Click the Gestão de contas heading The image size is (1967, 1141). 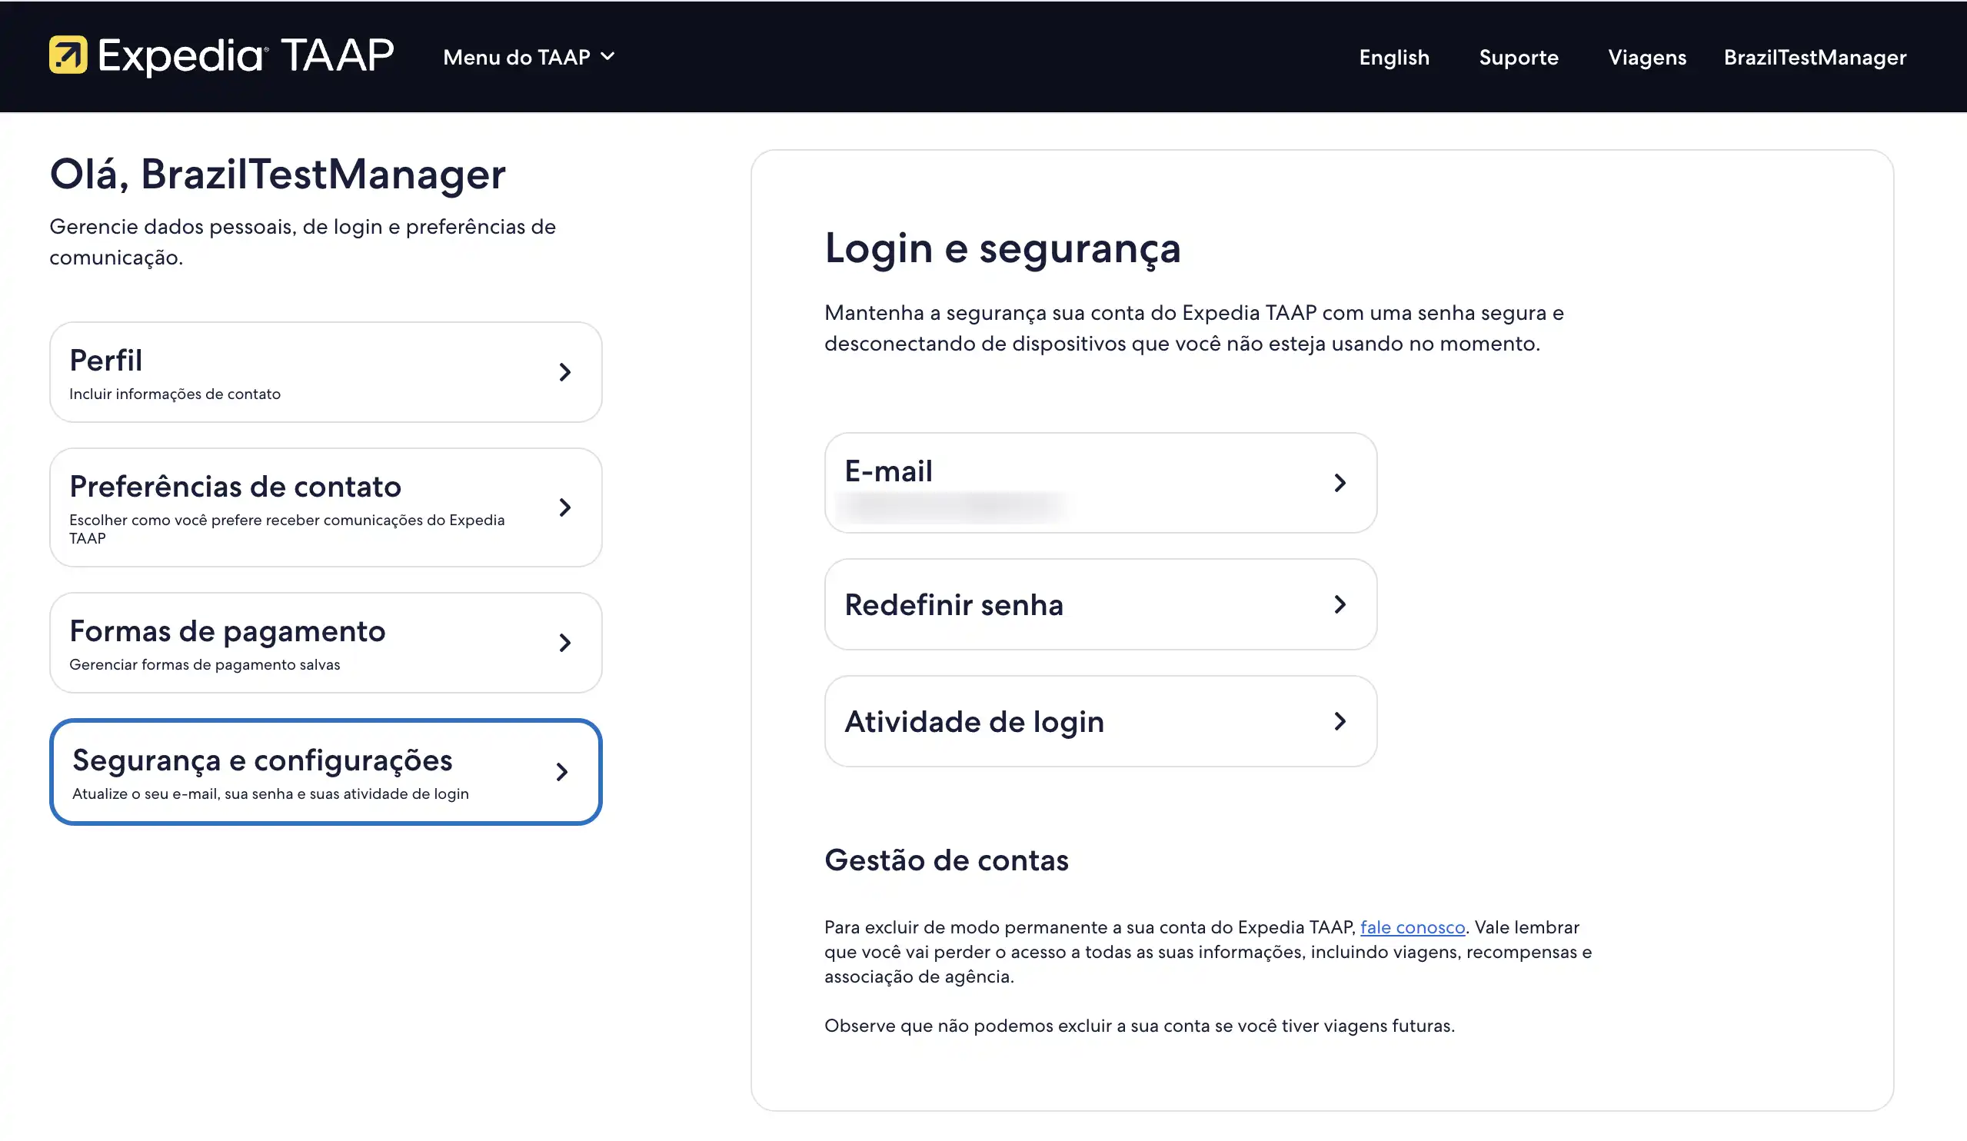click(x=946, y=860)
